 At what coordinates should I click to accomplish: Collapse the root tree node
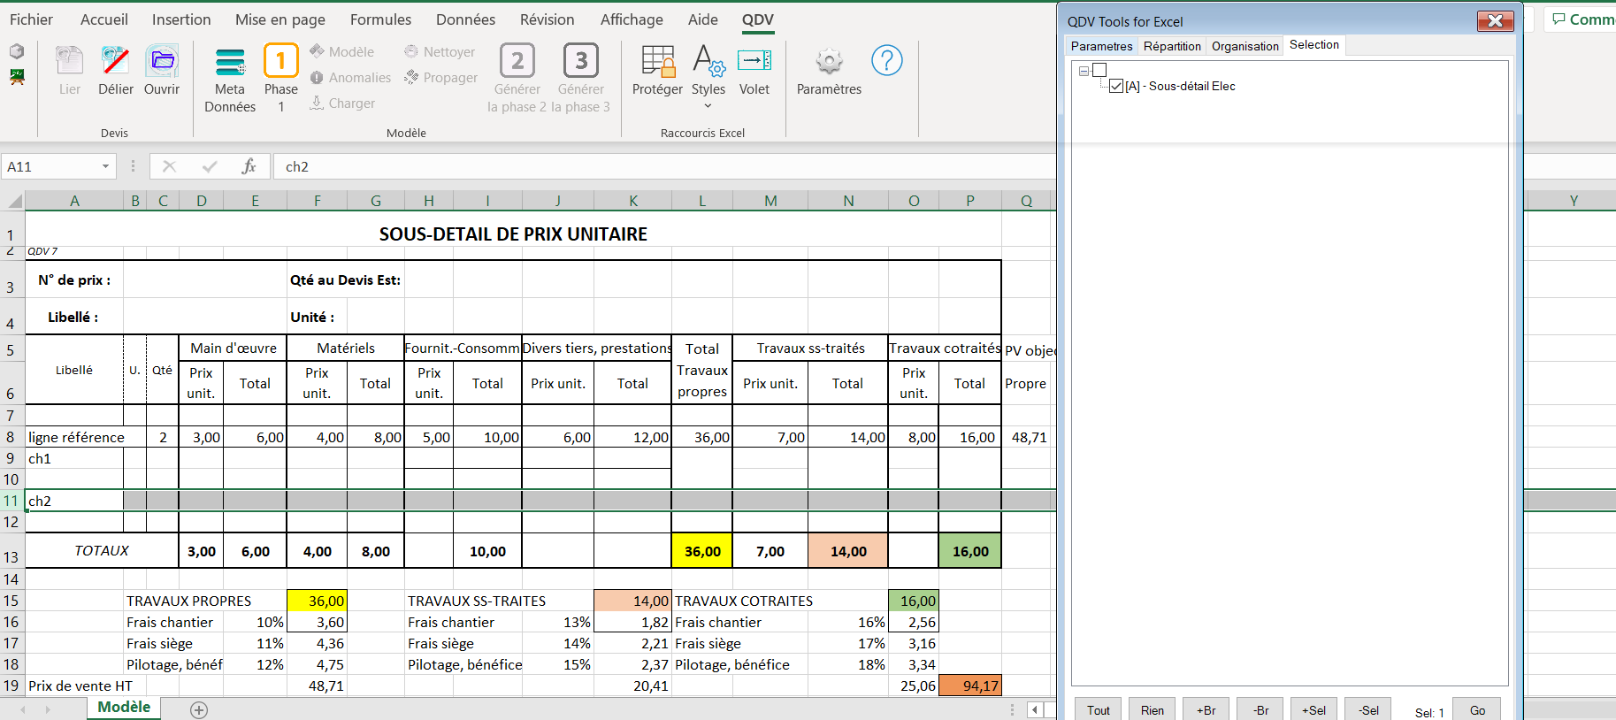pos(1084,71)
